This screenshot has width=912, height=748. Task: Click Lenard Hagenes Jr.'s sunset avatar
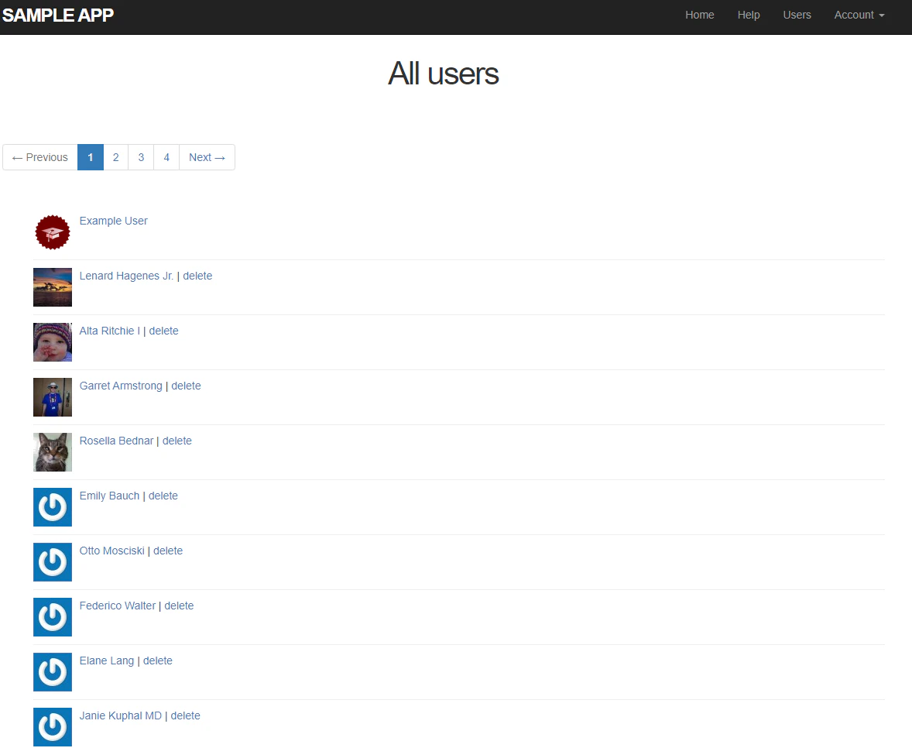point(53,287)
